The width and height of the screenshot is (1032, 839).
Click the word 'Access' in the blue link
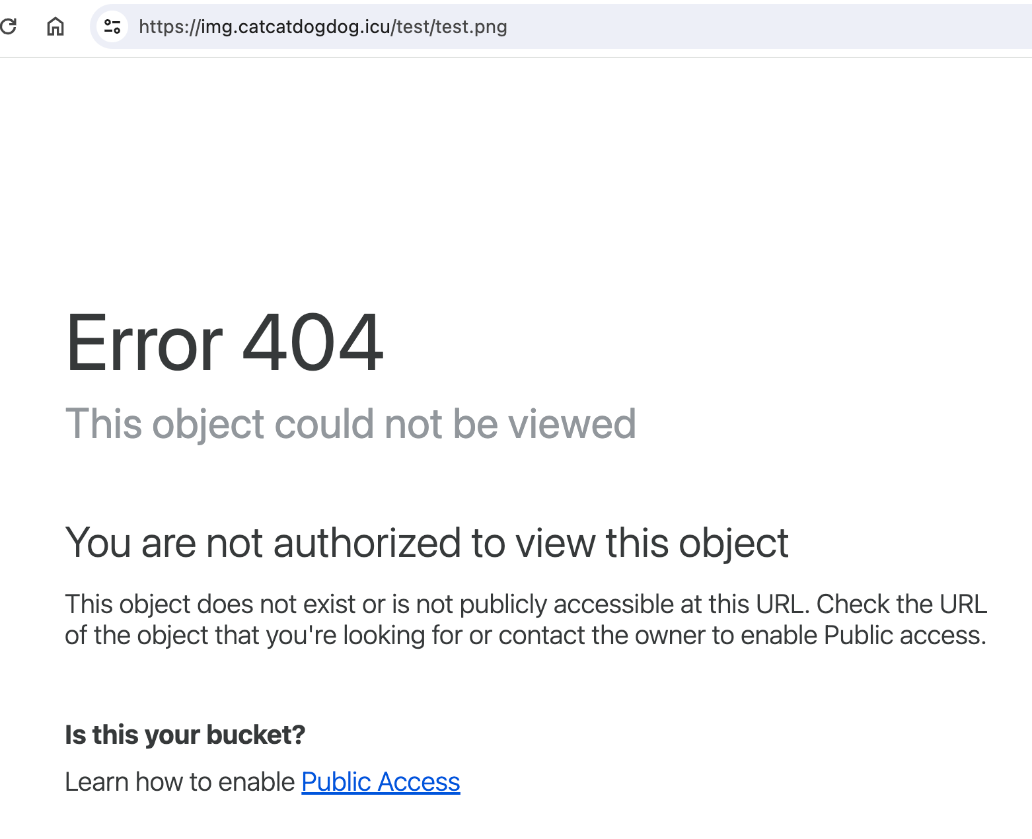click(419, 782)
